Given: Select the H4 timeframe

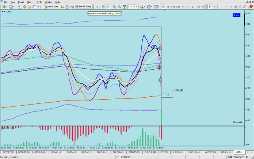Looking at the screenshot, I should pos(188,7).
